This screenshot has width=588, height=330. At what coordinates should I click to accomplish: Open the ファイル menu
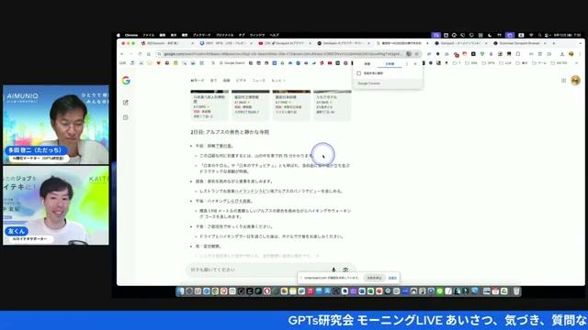coord(149,35)
